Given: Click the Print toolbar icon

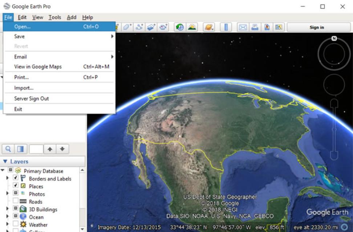Looking at the screenshot, I should pyautogui.click(x=255, y=27).
